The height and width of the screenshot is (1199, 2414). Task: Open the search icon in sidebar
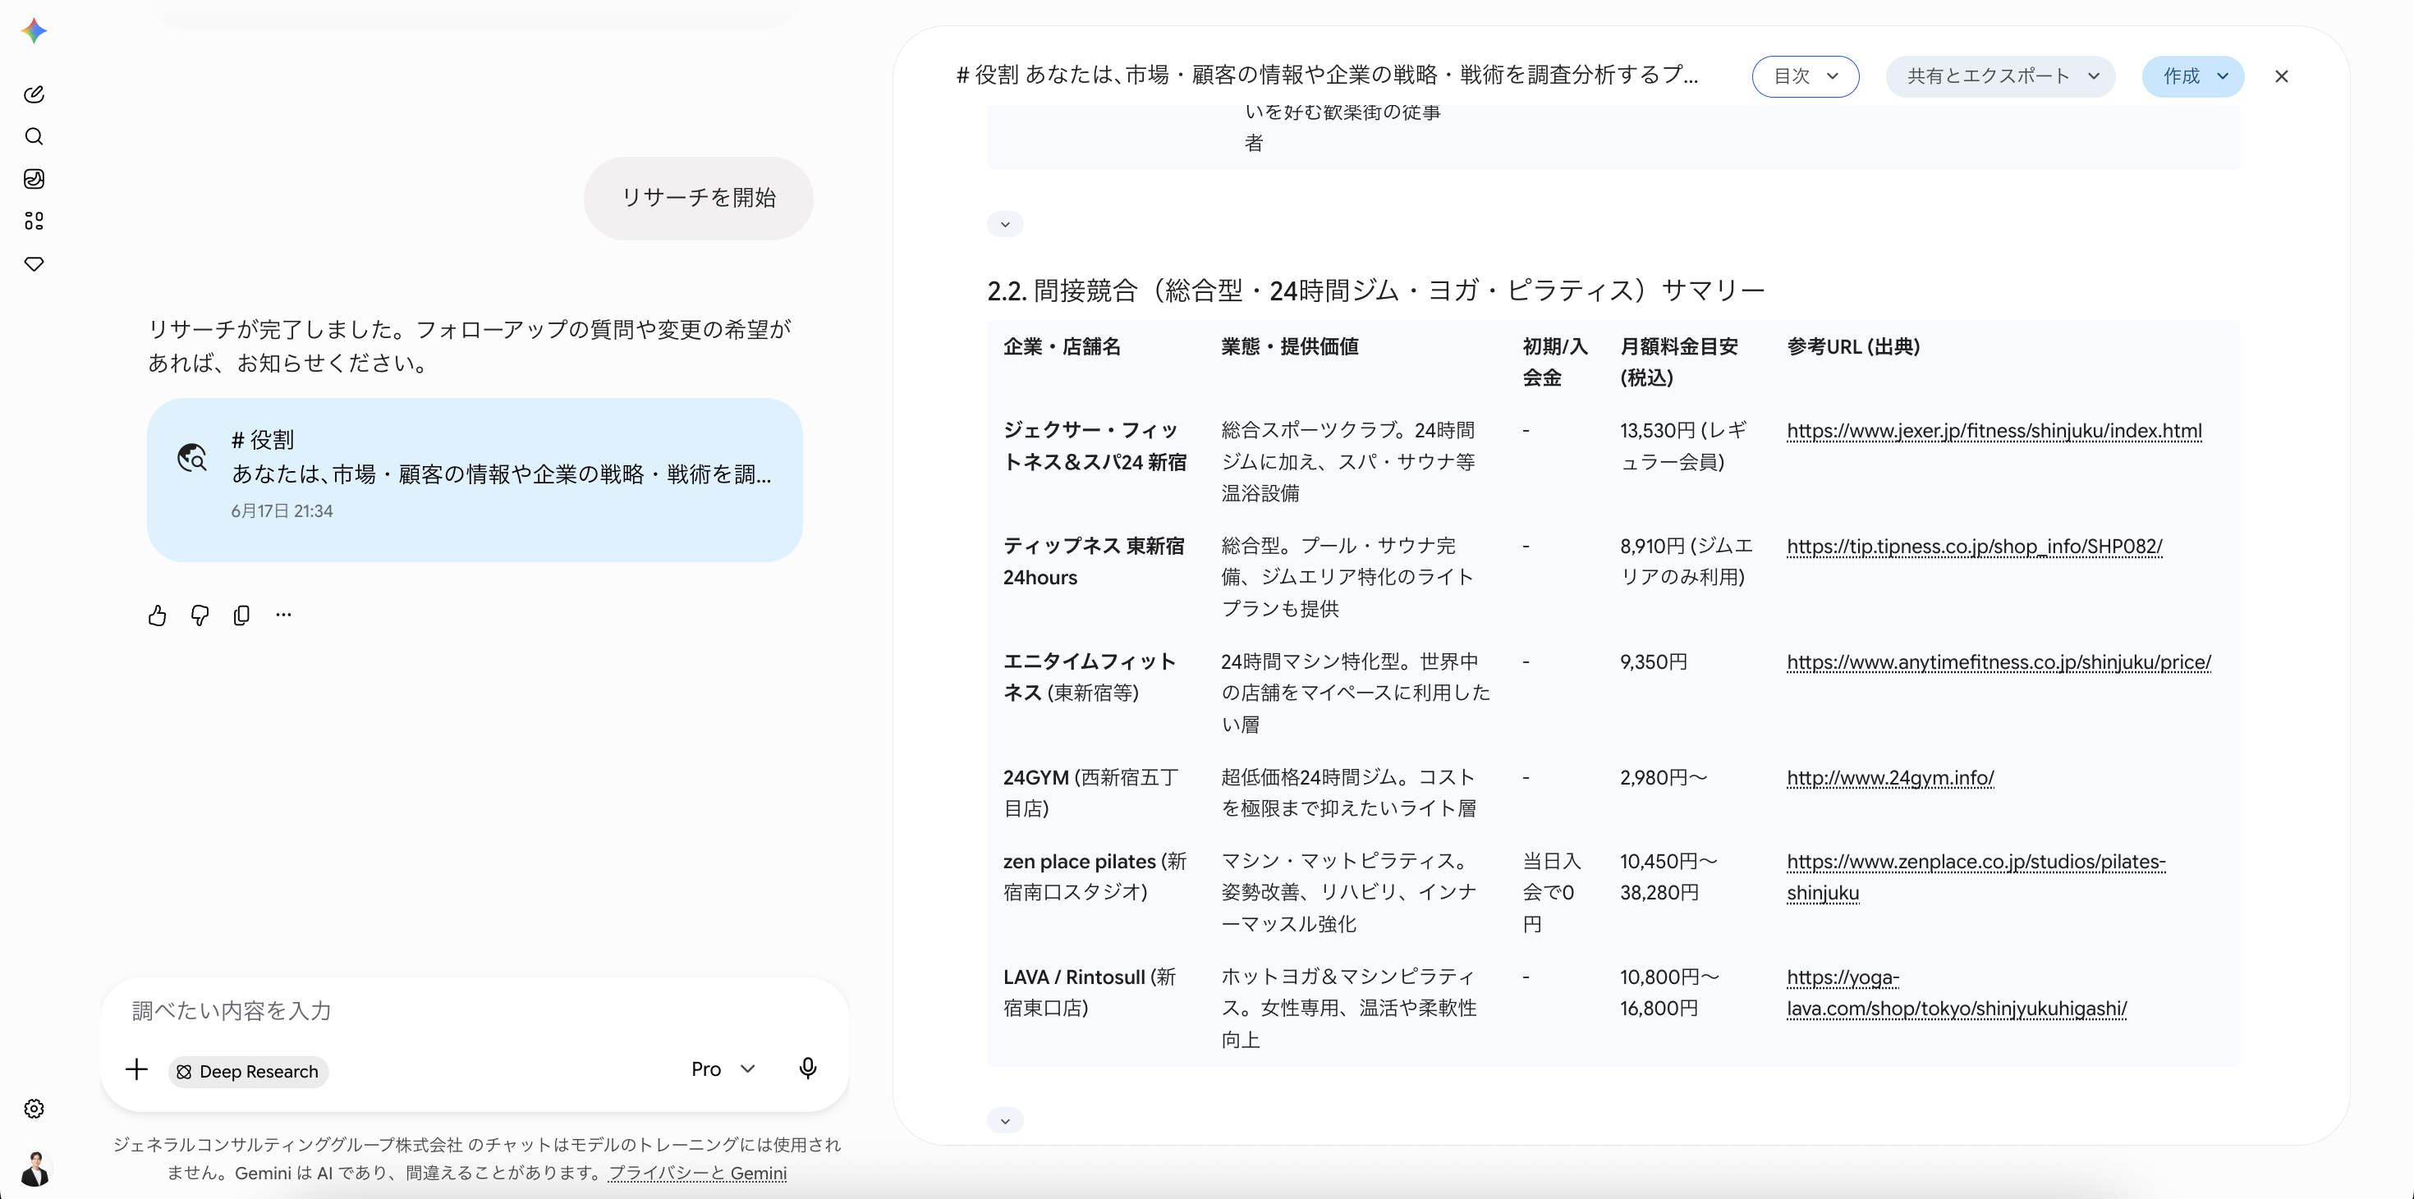34,137
